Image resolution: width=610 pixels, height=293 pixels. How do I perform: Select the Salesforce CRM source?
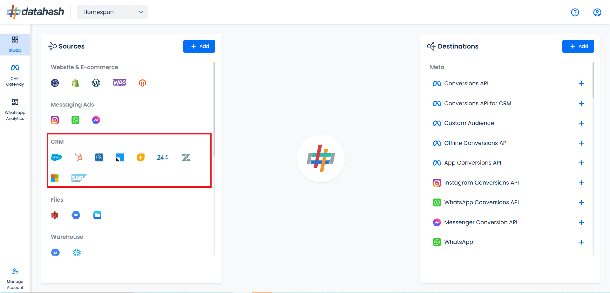(x=56, y=157)
